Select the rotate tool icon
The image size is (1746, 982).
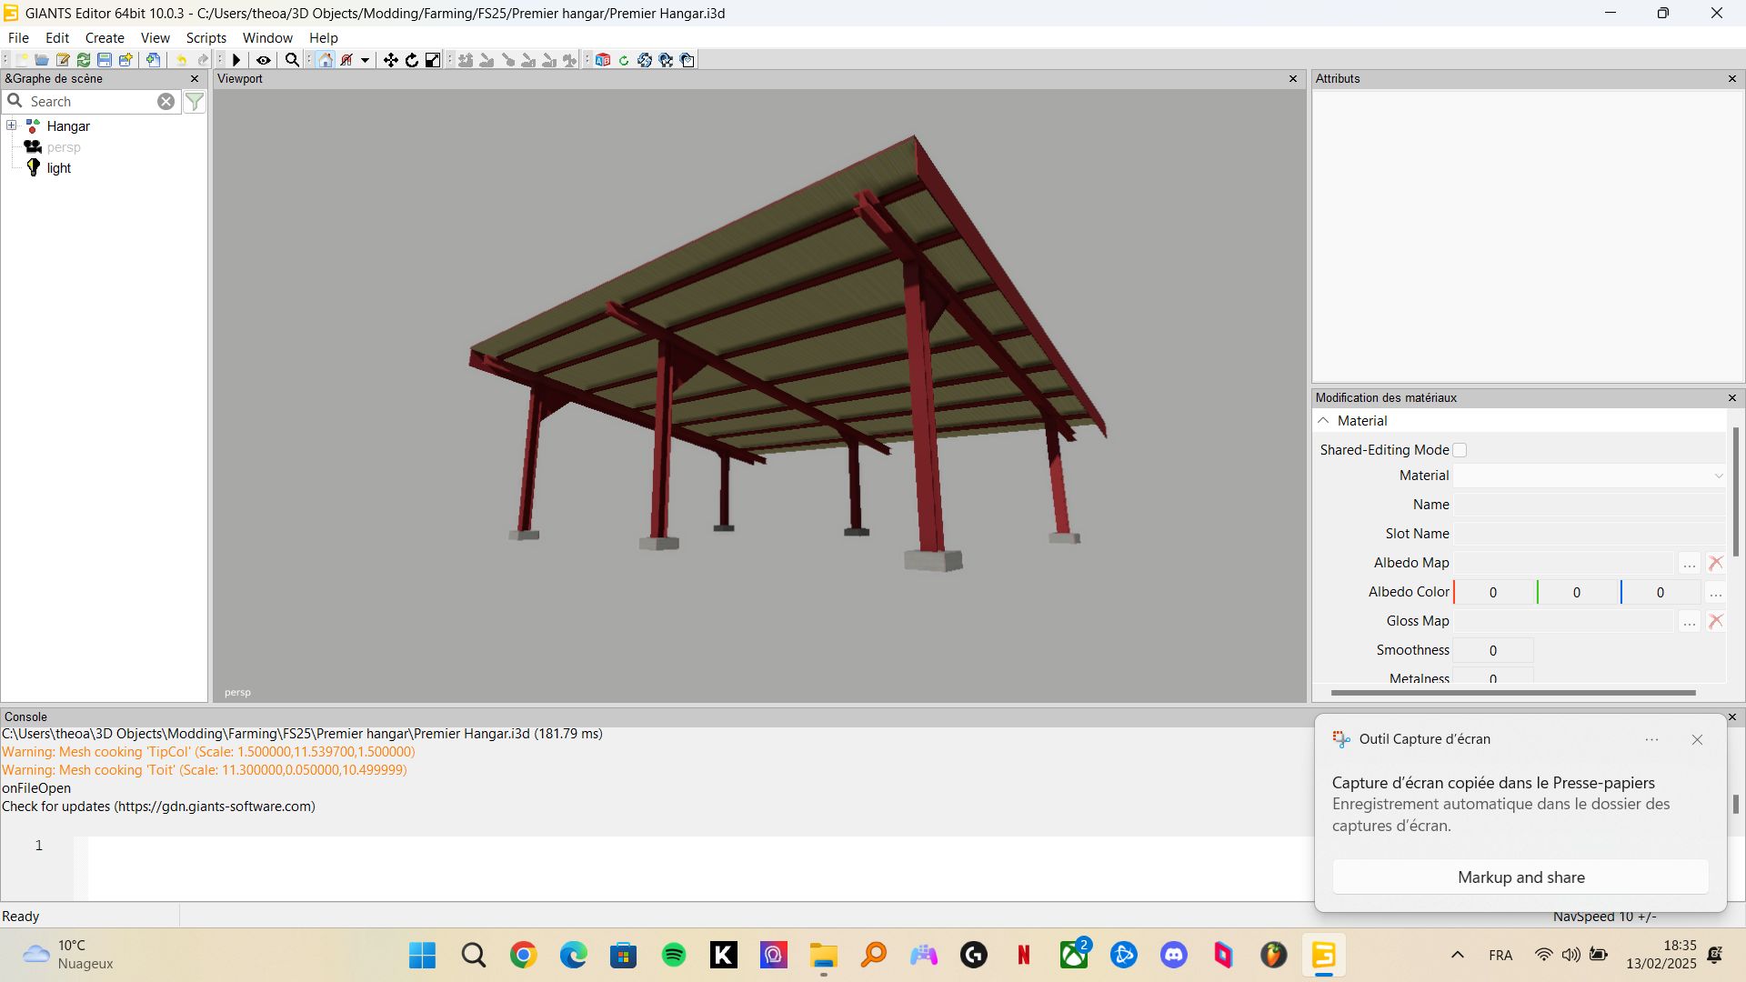coord(413,60)
